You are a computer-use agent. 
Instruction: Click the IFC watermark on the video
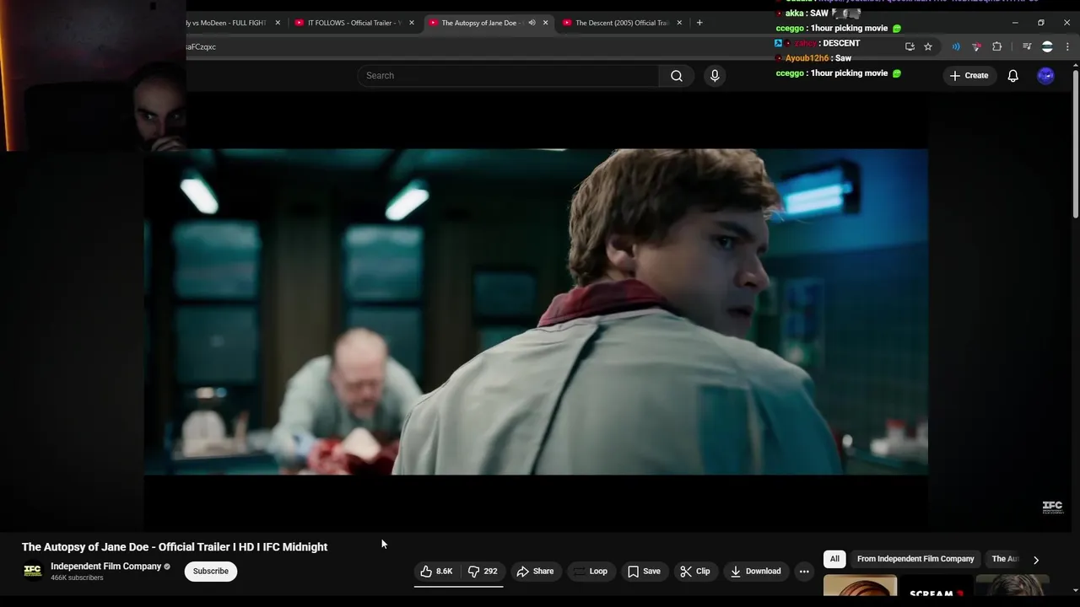tap(1052, 507)
